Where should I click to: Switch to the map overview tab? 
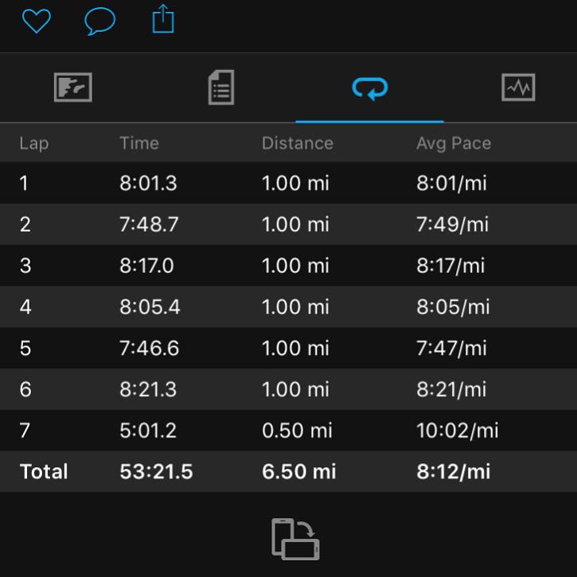pos(73,88)
